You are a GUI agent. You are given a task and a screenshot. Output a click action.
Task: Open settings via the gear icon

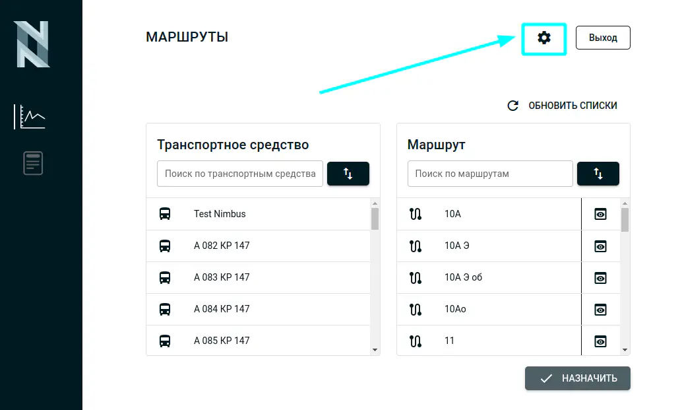point(543,38)
